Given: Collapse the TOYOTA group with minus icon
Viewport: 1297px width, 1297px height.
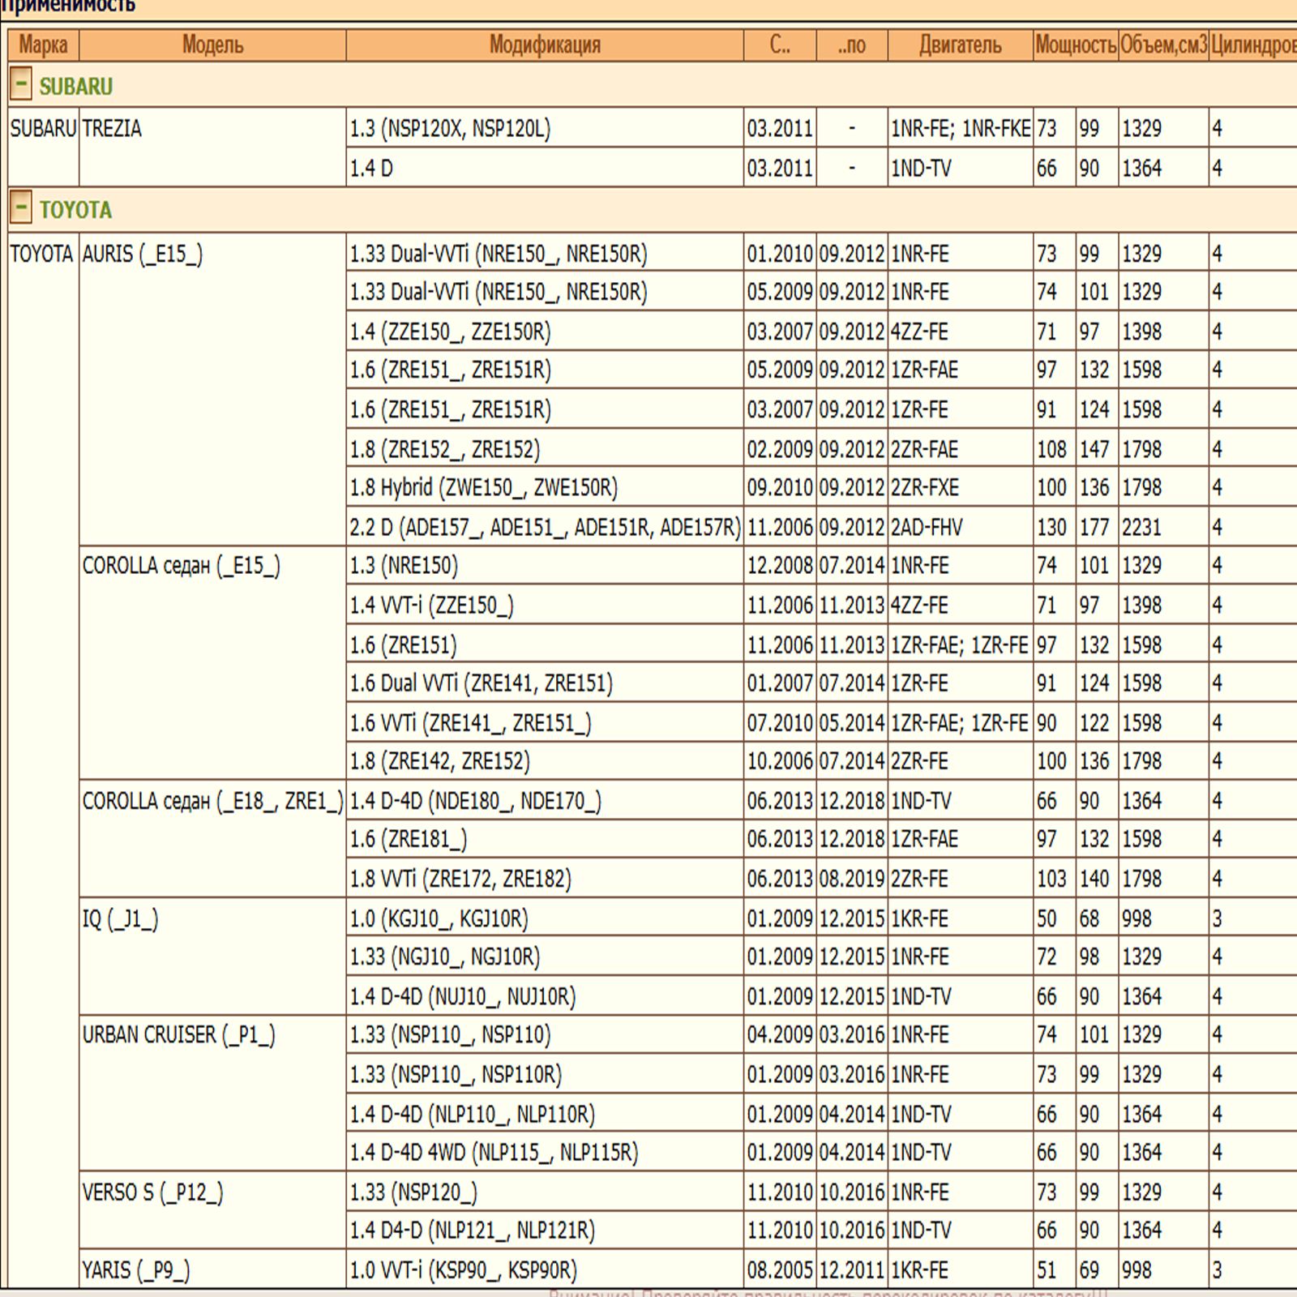Looking at the screenshot, I should (21, 208).
